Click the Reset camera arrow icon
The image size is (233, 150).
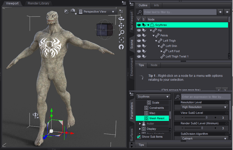click(x=121, y=47)
